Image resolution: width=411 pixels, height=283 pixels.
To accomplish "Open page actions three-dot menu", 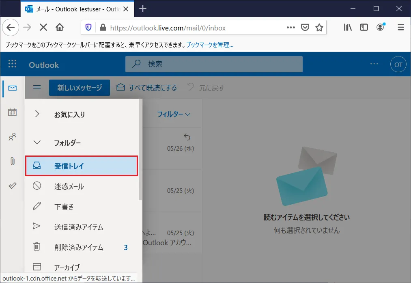I will click(290, 28).
